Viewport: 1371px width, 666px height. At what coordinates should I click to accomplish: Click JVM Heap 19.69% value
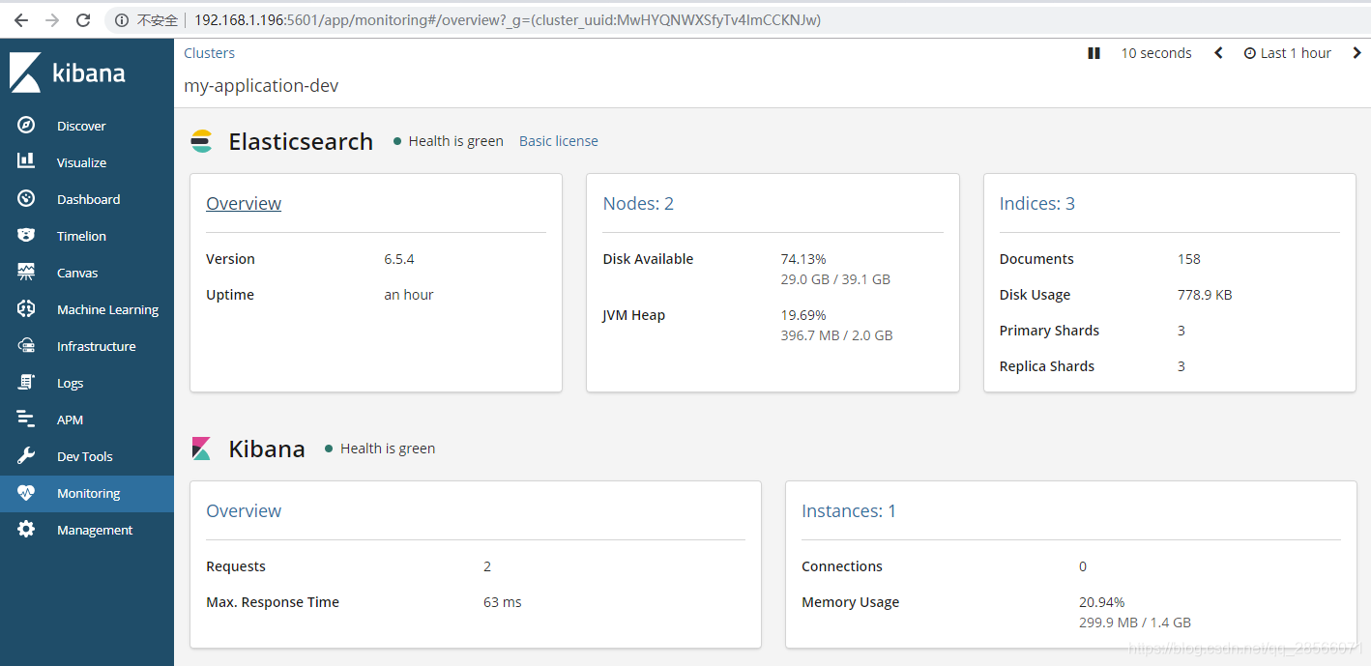point(803,315)
